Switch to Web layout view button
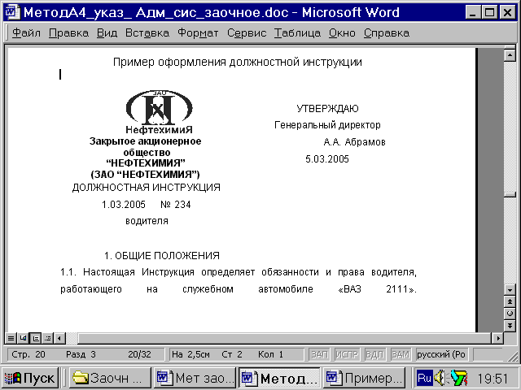The width and height of the screenshot is (521, 390). coord(23,338)
